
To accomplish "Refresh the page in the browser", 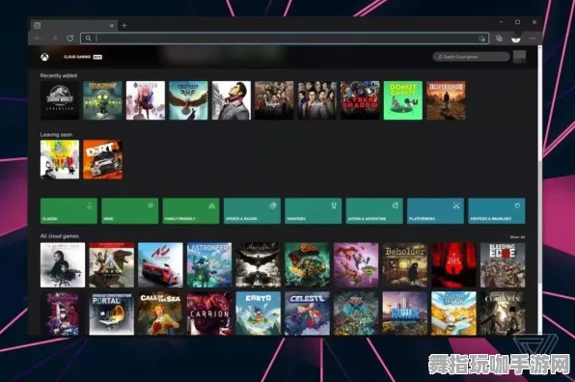I will click(x=70, y=39).
